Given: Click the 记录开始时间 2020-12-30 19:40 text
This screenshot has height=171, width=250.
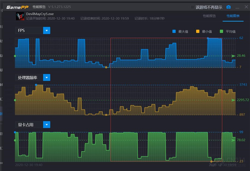Looking at the screenshot, I should click(50, 18).
